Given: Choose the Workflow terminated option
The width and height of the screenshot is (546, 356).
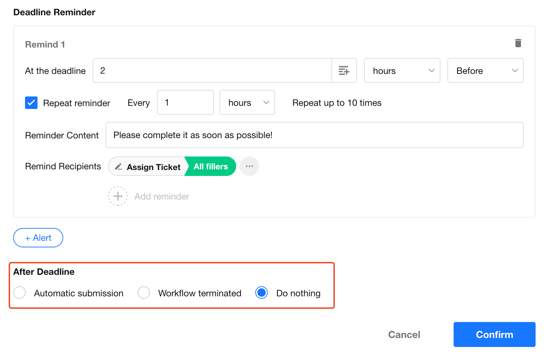Looking at the screenshot, I should click(144, 293).
